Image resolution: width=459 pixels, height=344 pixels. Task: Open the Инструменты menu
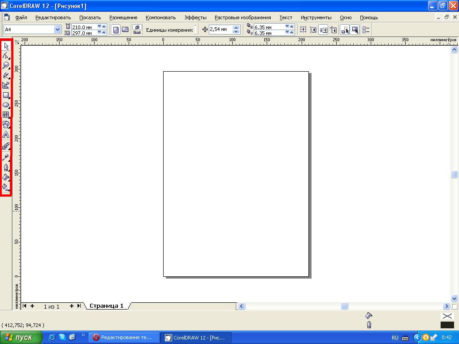pyautogui.click(x=316, y=17)
